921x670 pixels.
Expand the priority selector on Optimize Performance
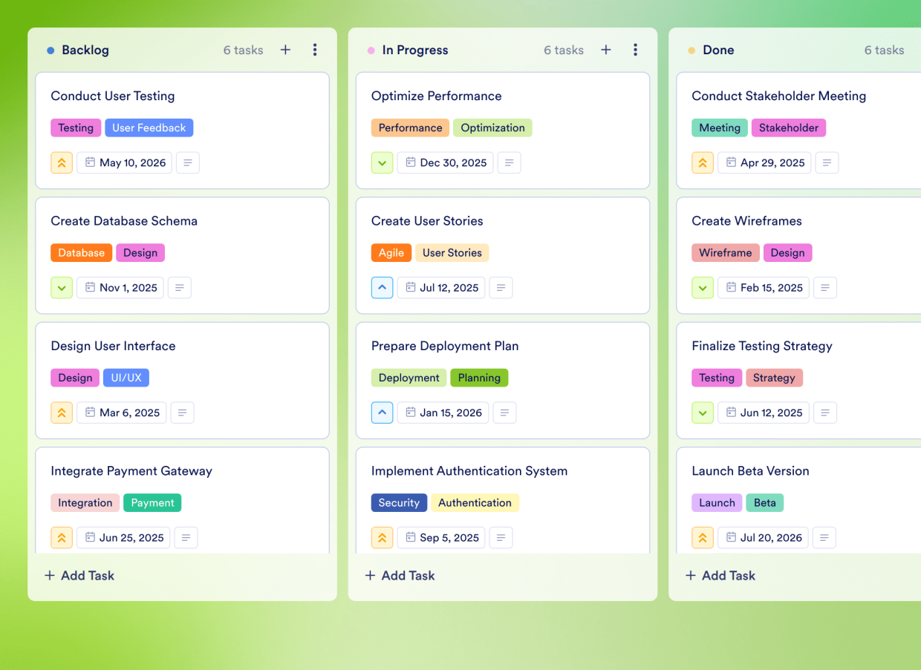click(382, 162)
